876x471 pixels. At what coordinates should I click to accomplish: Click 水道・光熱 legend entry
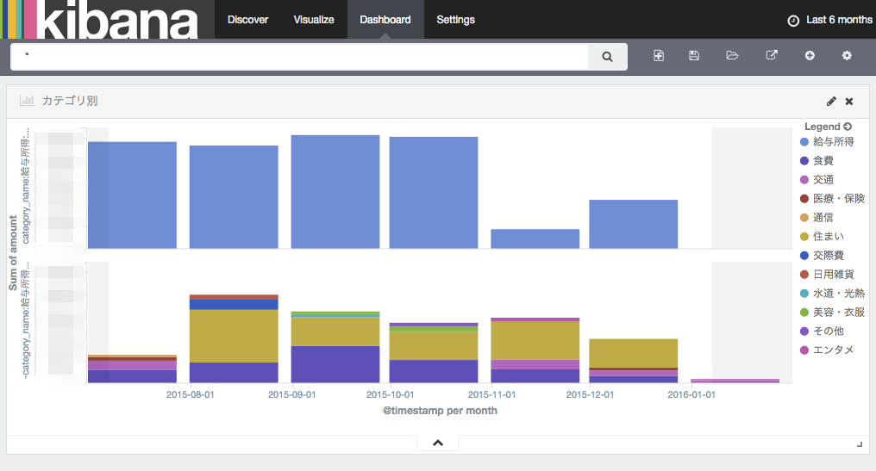click(832, 294)
